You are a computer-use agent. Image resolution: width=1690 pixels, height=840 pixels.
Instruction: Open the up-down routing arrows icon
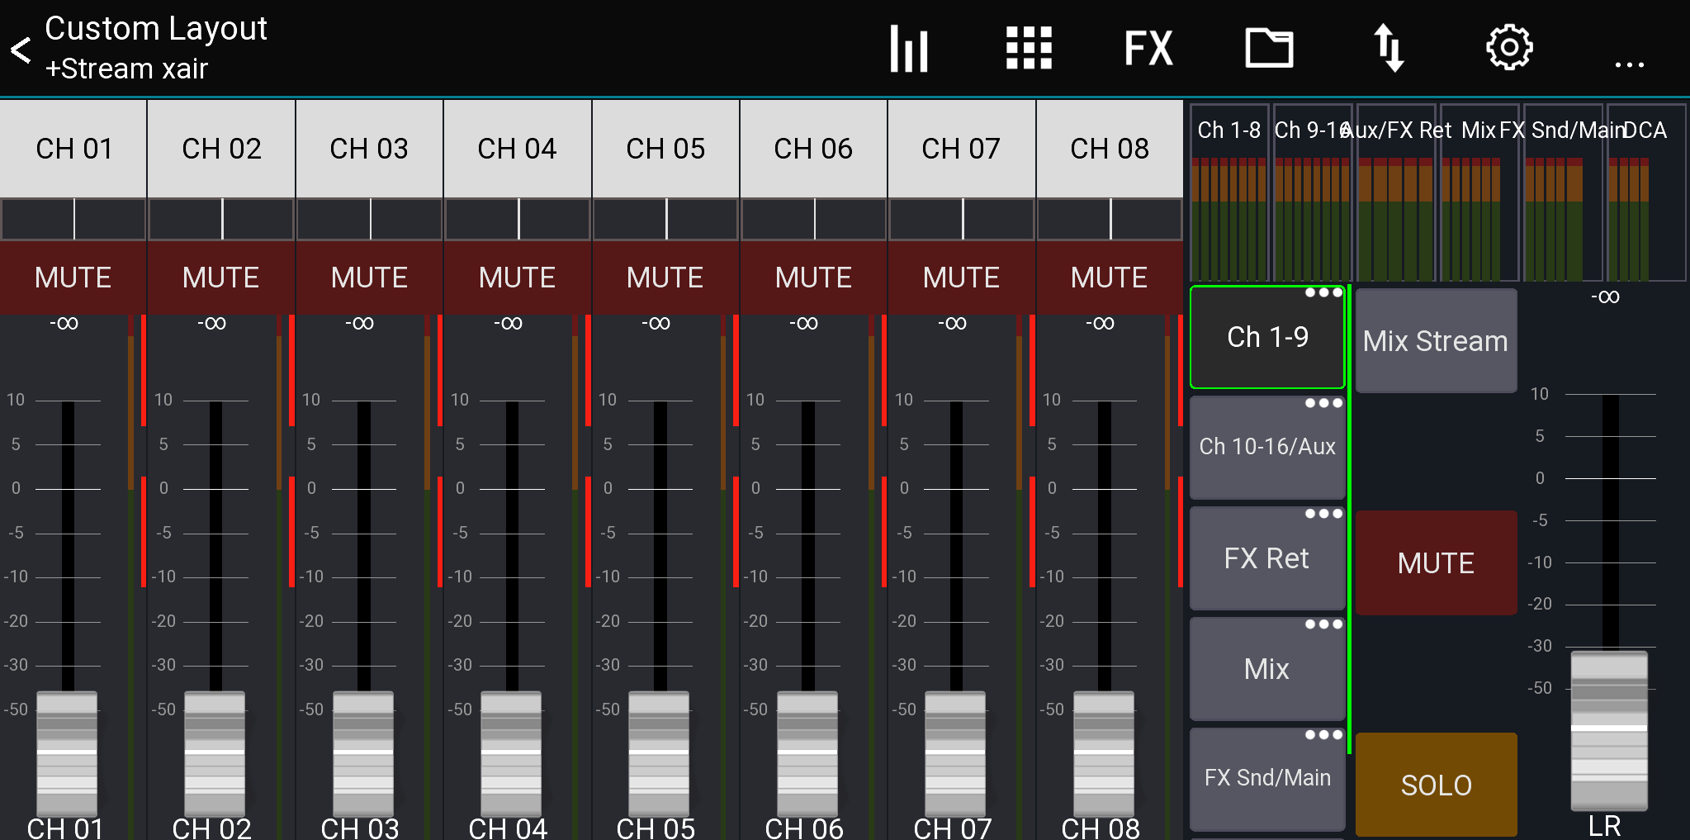click(1389, 48)
